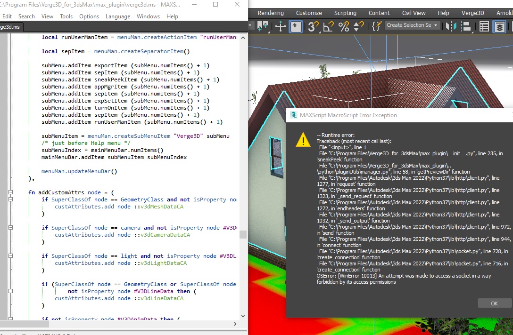Click the warning icon in error dialog
The height and width of the screenshot is (335, 513).
pos(303,140)
